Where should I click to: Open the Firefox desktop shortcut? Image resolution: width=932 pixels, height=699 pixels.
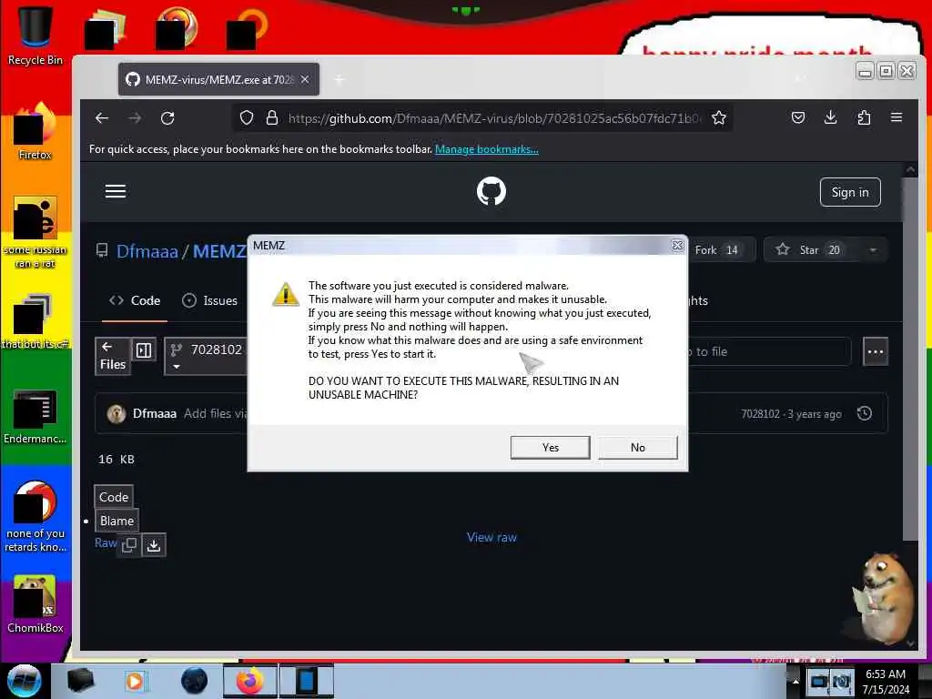pos(35,132)
